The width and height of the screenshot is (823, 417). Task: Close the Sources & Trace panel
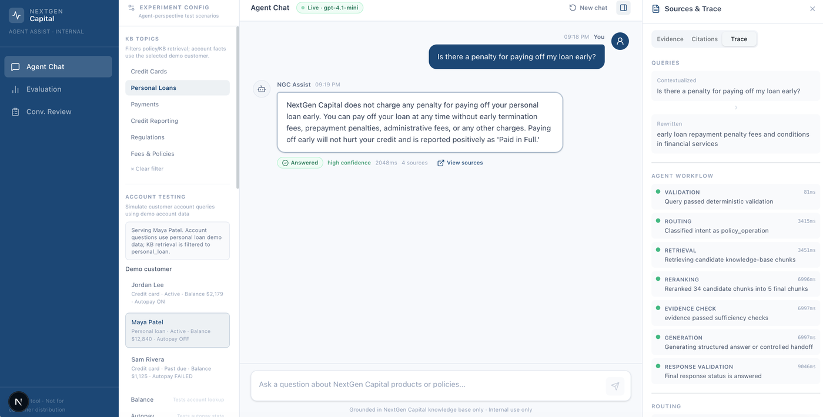(812, 9)
